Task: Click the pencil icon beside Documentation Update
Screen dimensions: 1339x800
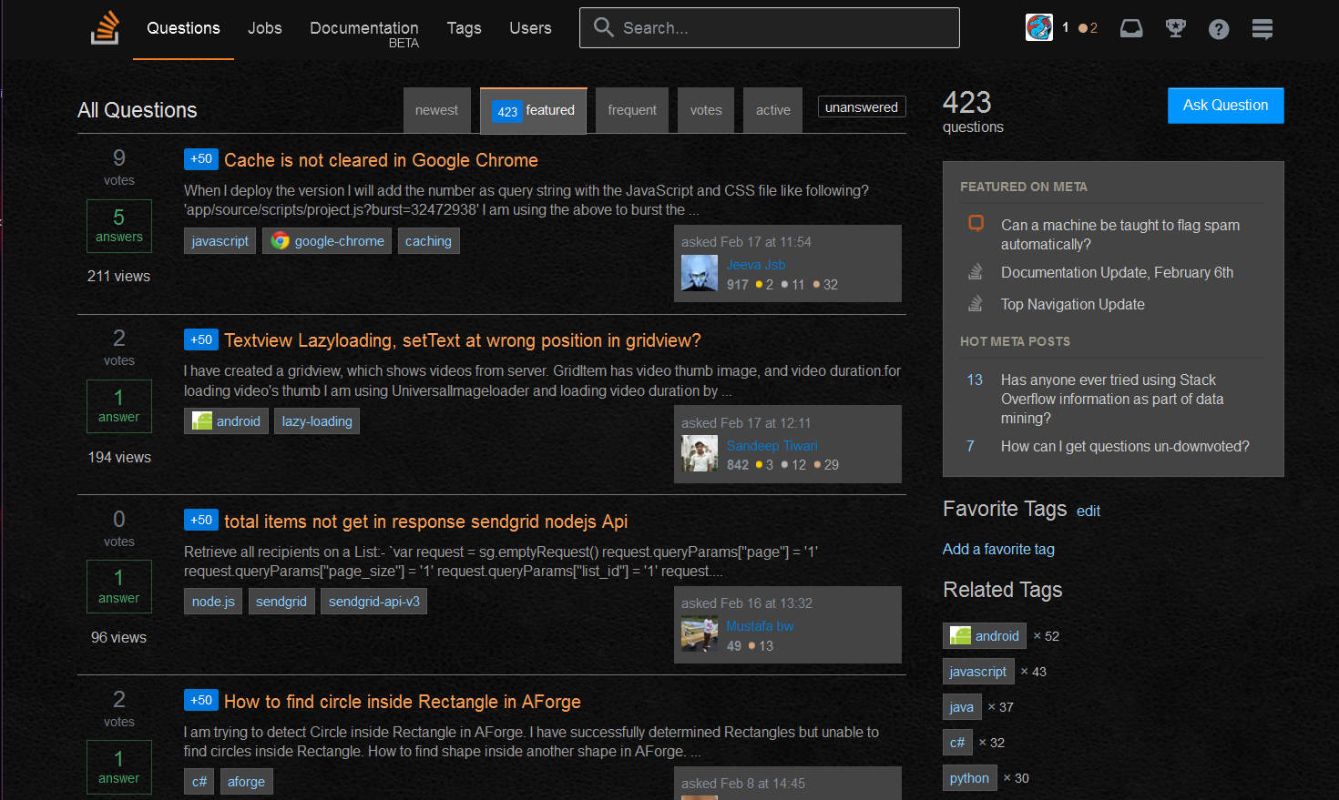Action: click(975, 271)
